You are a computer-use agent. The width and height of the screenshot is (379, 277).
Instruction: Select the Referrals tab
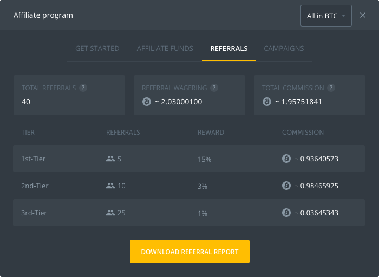click(229, 49)
